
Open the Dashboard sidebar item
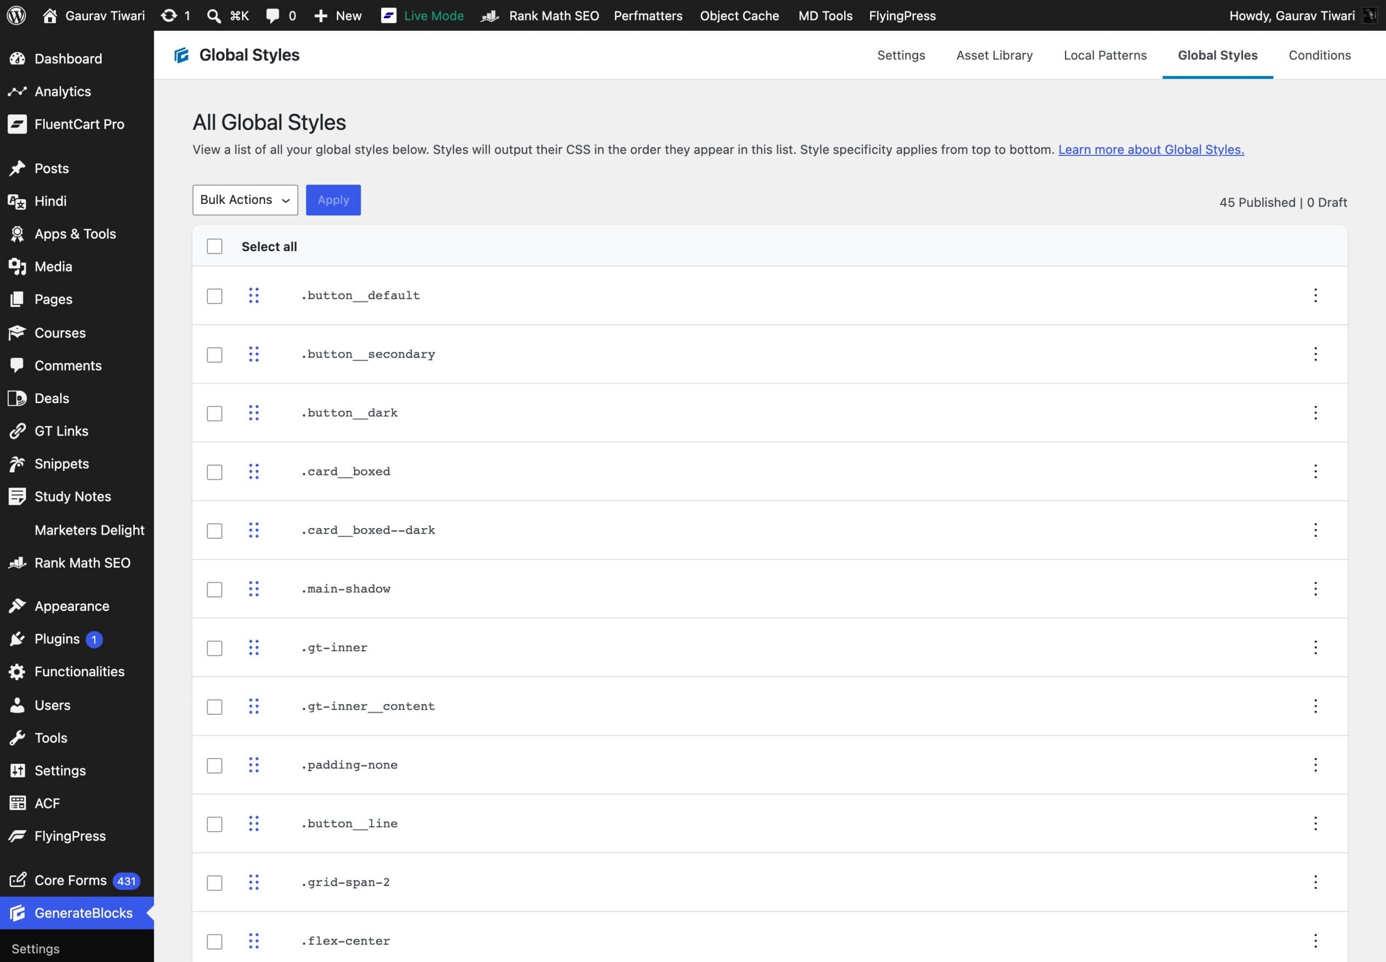[x=76, y=58]
